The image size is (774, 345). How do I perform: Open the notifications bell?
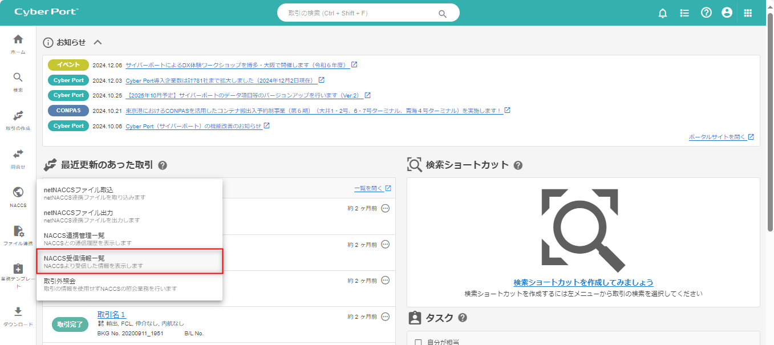[662, 13]
